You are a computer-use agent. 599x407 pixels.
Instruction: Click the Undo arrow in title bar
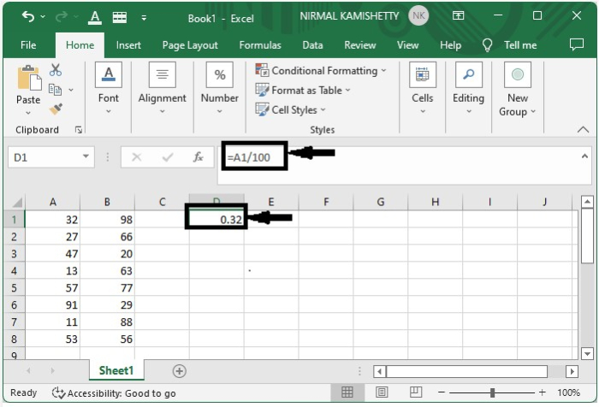pyautogui.click(x=28, y=16)
